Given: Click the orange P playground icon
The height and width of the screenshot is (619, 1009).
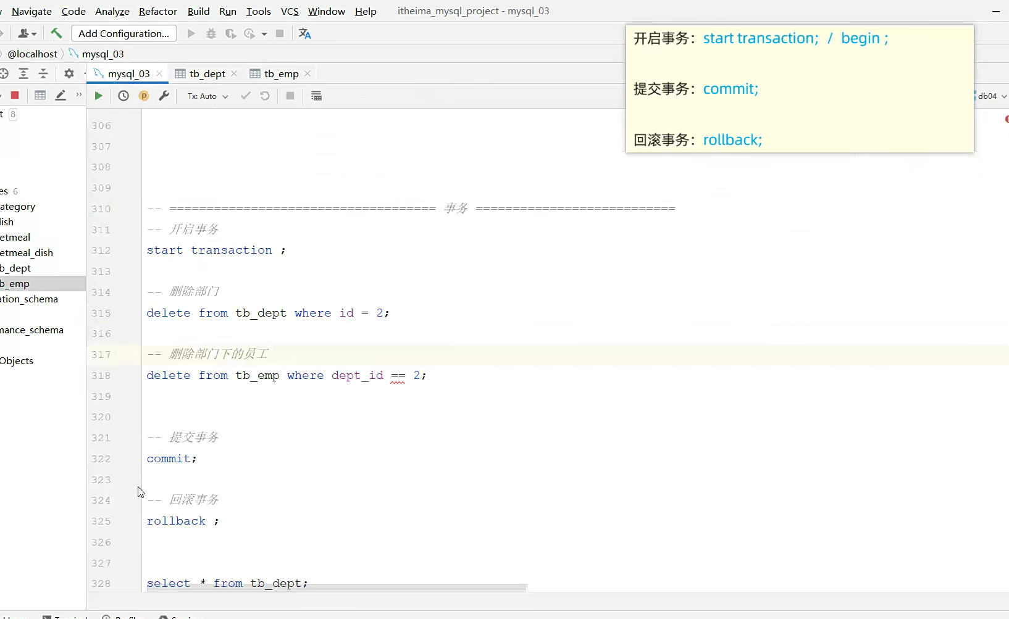Looking at the screenshot, I should click(x=144, y=96).
